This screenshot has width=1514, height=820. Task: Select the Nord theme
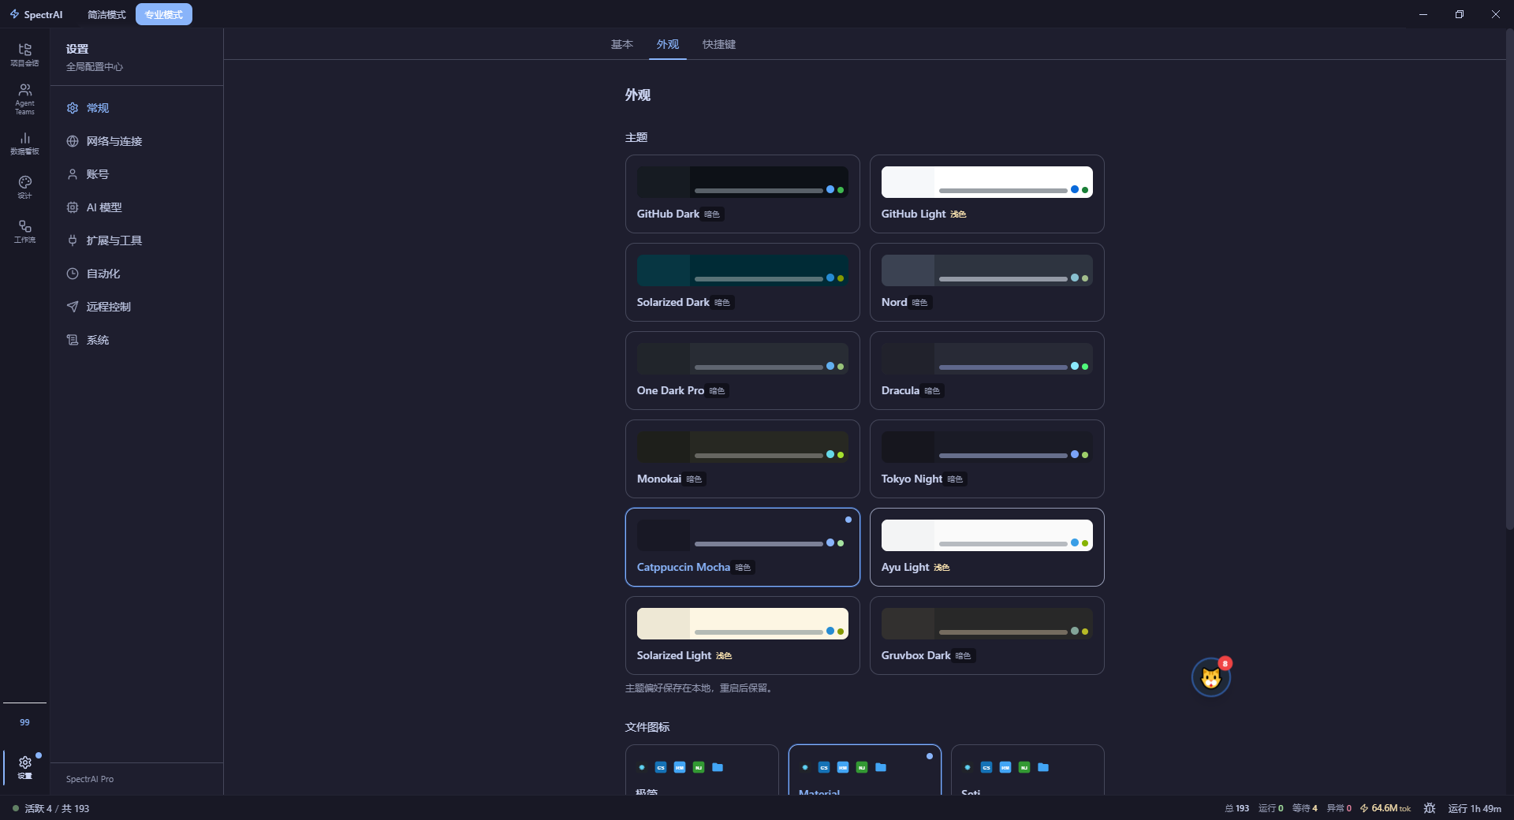[987, 282]
